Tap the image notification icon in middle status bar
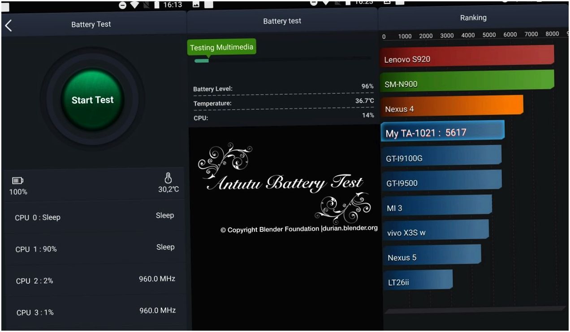 [x=196, y=4]
